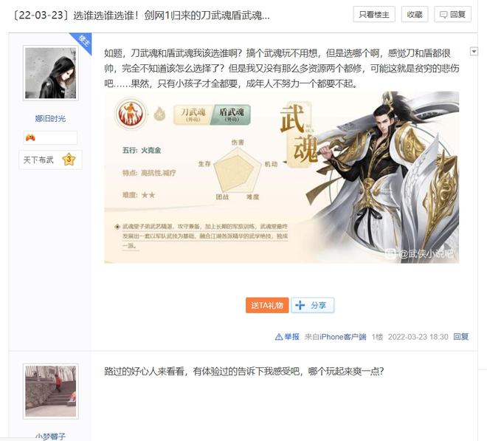Click the plus 分享 share button

click(312, 305)
